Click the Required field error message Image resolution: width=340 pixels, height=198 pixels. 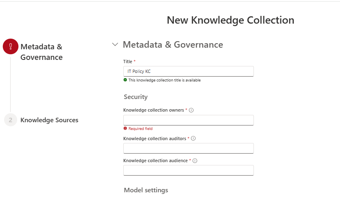(x=140, y=129)
